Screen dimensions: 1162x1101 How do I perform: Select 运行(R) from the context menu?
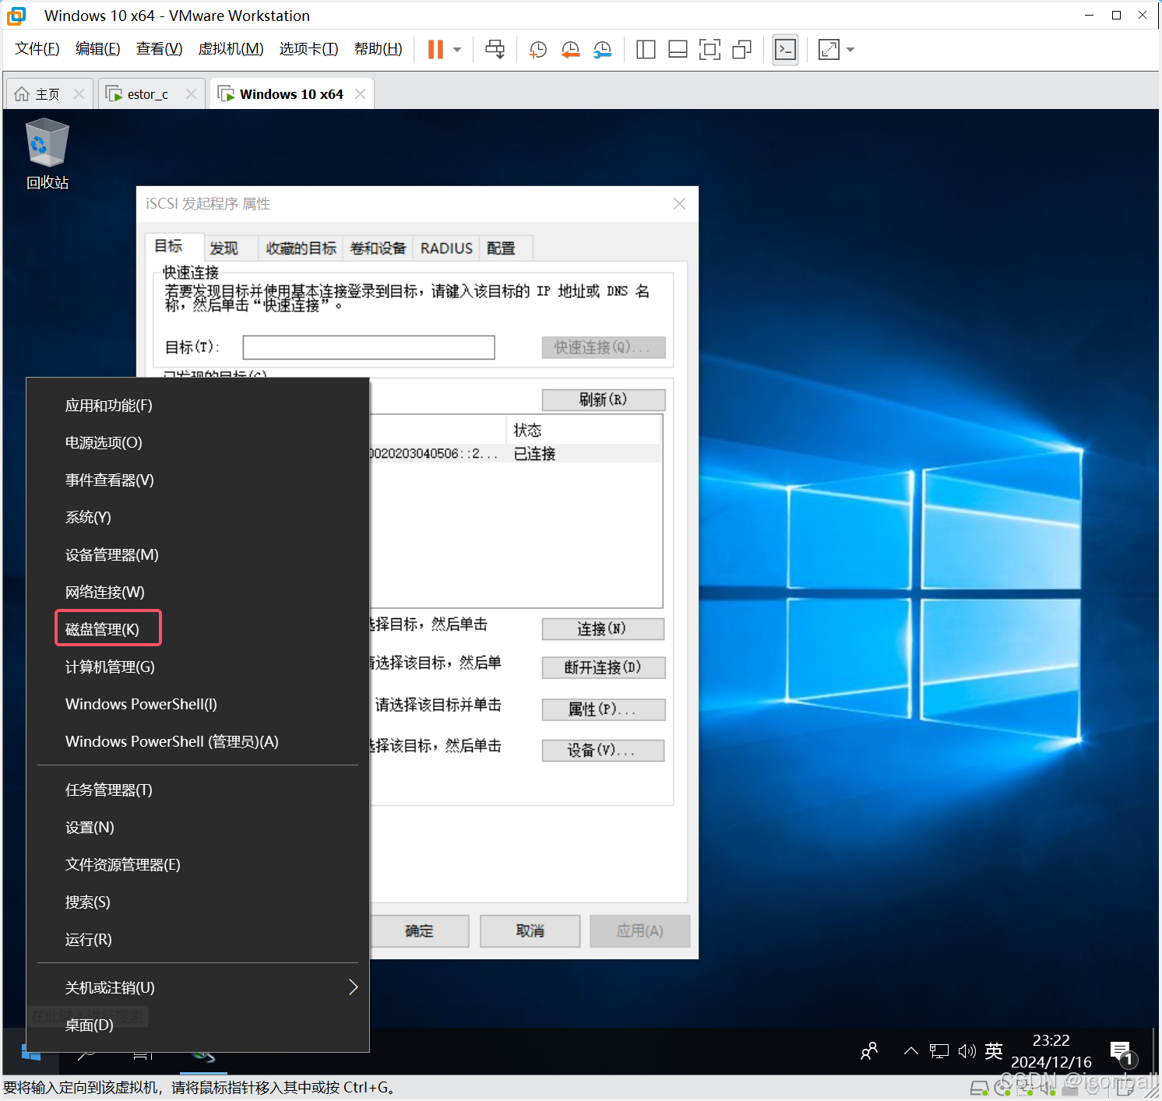pyautogui.click(x=198, y=940)
